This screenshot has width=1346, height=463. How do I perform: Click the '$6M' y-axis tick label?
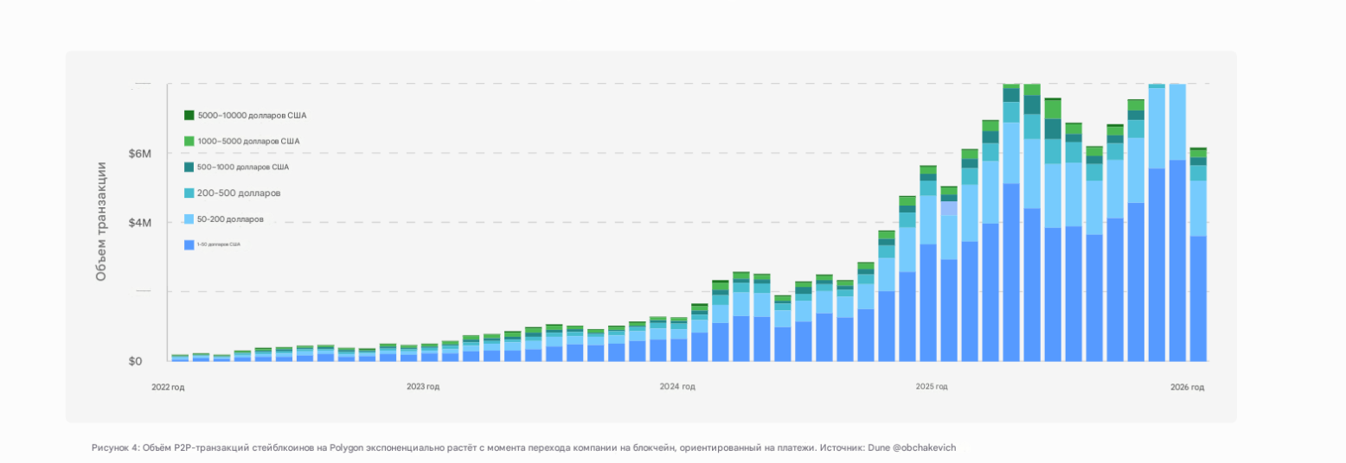click(x=140, y=154)
